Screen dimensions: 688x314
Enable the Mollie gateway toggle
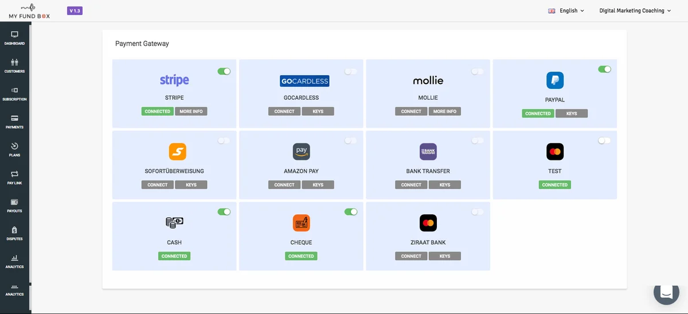point(478,72)
